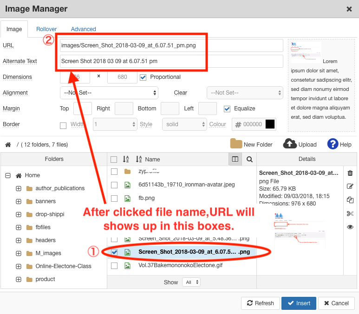Click the Insert button
Image resolution: width=359 pixels, height=314 pixels.
point(299,303)
